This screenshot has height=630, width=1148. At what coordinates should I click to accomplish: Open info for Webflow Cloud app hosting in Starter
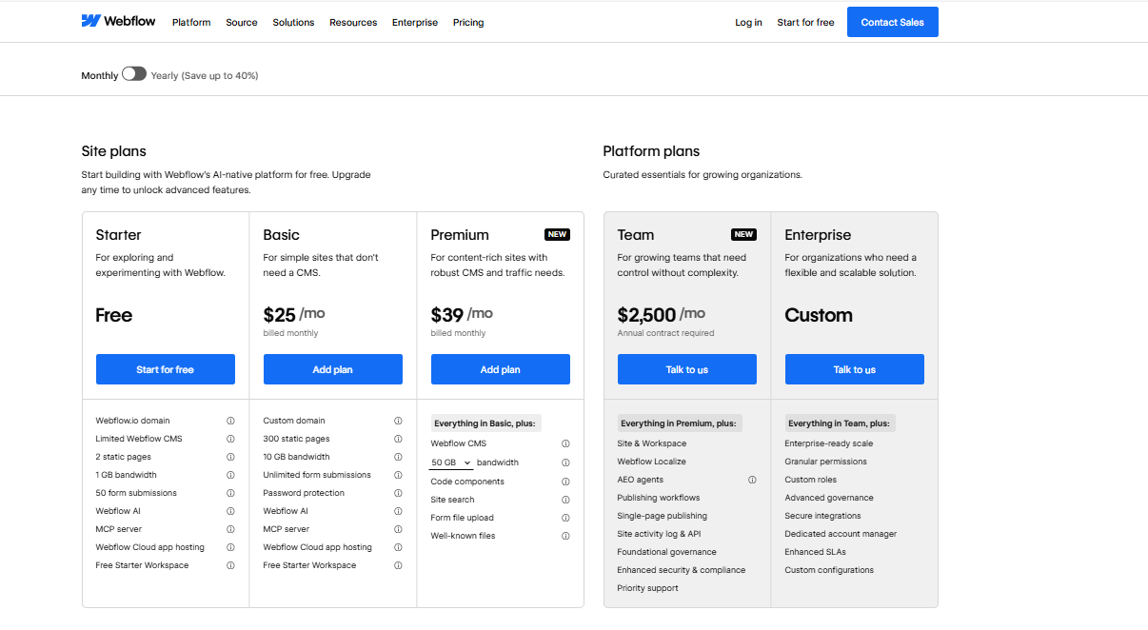pyautogui.click(x=230, y=547)
